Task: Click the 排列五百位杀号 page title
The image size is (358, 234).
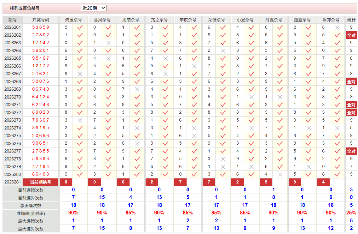Action: tap(25, 8)
